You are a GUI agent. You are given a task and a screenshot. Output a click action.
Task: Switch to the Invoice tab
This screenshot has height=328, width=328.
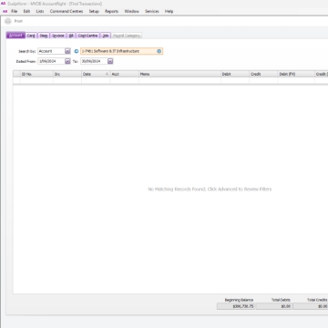pyautogui.click(x=58, y=36)
